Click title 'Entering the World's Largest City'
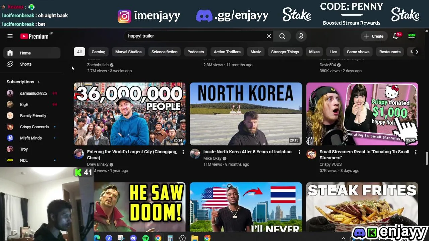This screenshot has width=429, height=241. point(132,155)
